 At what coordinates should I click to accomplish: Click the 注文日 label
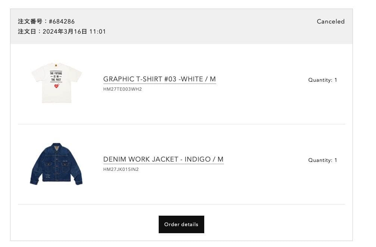[x=28, y=32]
